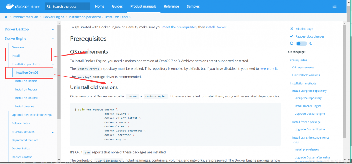Click Edit this page link
The width and height of the screenshot is (352, 164).
pos(304,29)
